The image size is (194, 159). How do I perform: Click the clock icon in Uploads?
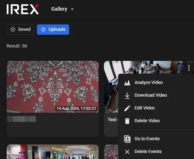[x=43, y=29]
